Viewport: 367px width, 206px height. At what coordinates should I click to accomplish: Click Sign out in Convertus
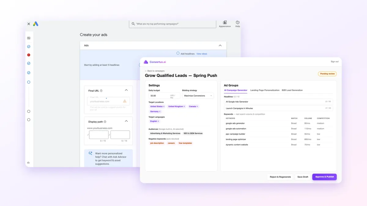pos(335,62)
